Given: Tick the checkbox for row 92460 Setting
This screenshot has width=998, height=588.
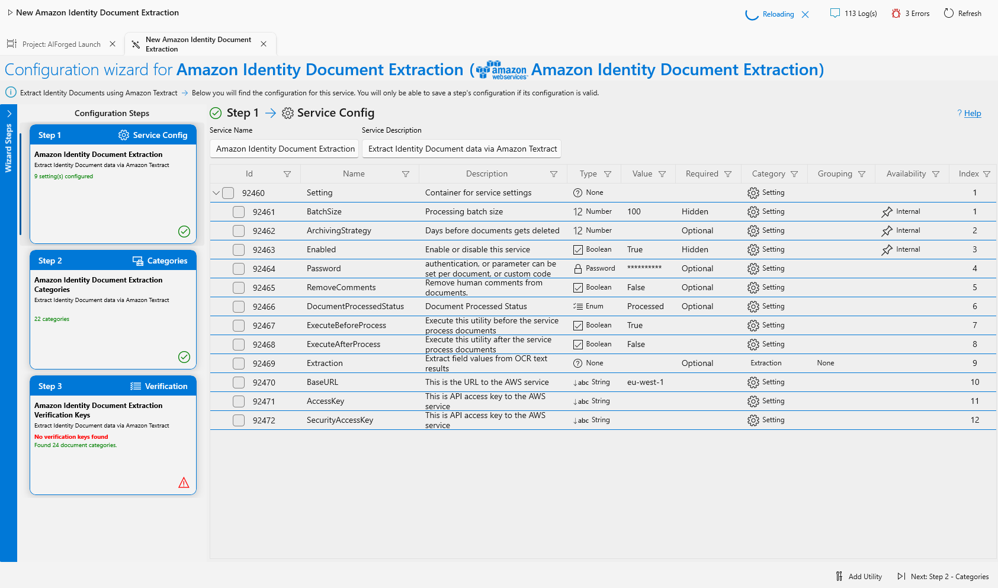Looking at the screenshot, I should pos(228,193).
